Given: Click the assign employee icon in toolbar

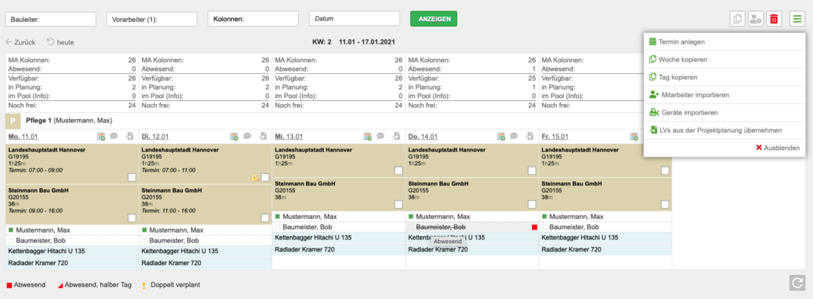Looking at the screenshot, I should tap(756, 20).
